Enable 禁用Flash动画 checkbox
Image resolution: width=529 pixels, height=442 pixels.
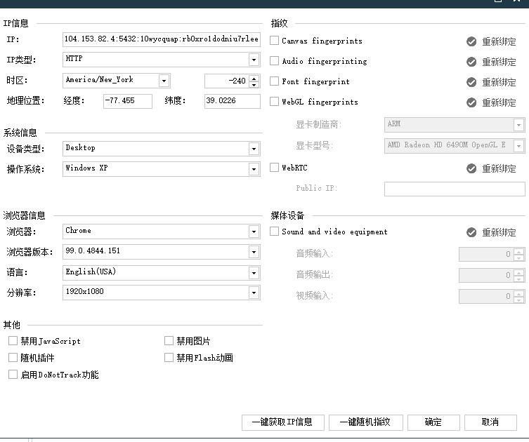coord(169,357)
